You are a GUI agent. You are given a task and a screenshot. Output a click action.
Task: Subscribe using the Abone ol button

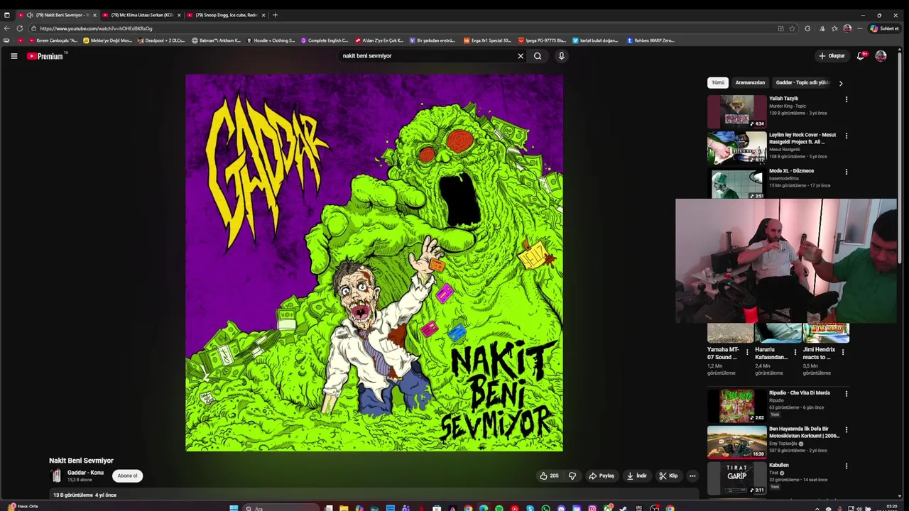pos(127,476)
